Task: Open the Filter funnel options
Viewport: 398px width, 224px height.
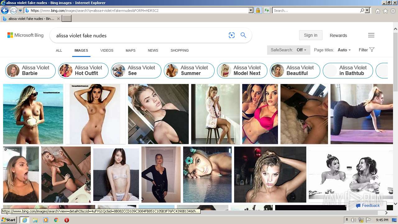Action: pyautogui.click(x=367, y=50)
